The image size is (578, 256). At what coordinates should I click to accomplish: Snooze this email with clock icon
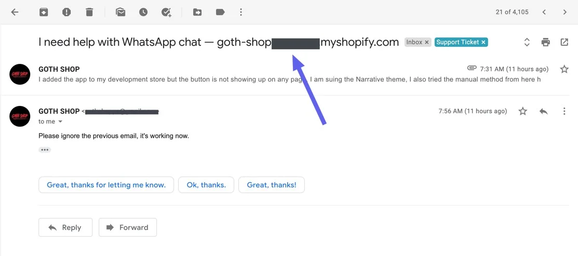tap(143, 12)
